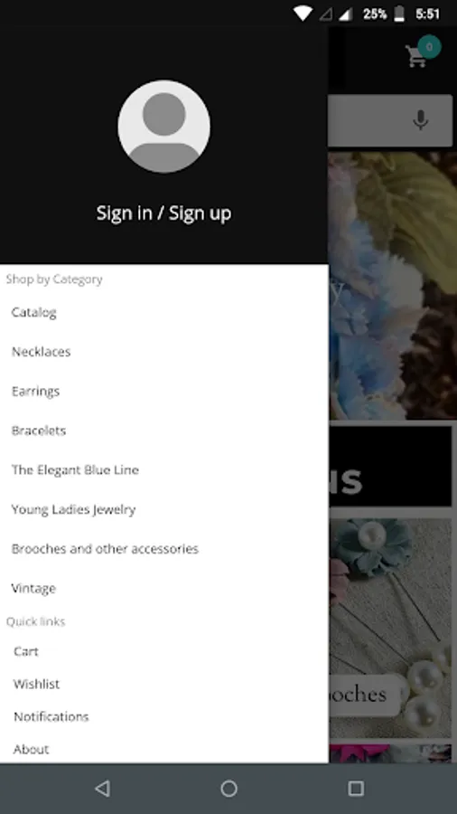Go to Wishlist quick link
457x814 pixels.
[x=36, y=684]
